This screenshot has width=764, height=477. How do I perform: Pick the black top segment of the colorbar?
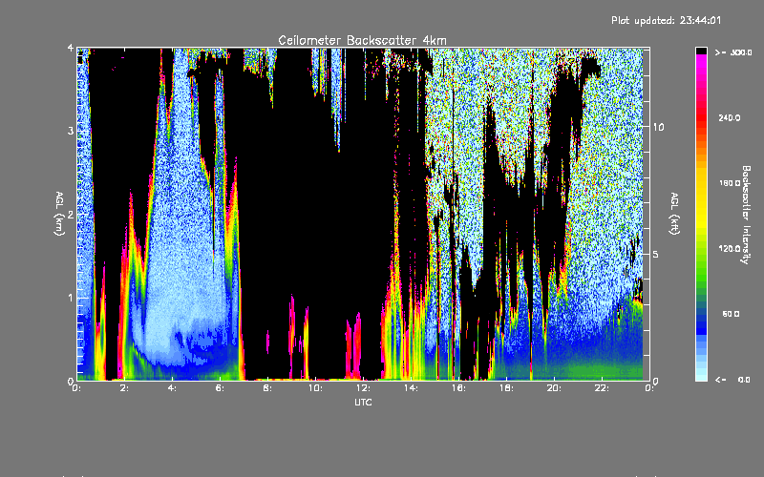[701, 51]
